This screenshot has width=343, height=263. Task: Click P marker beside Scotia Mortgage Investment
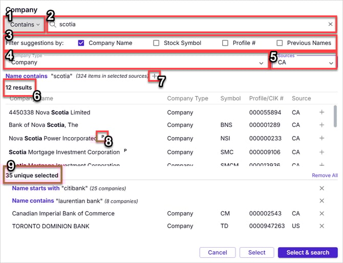tap(125, 150)
